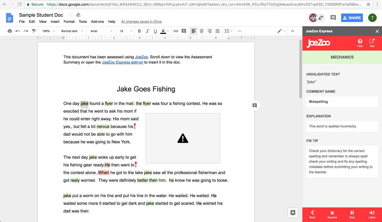Click the JoeZoo link in document

point(141,57)
